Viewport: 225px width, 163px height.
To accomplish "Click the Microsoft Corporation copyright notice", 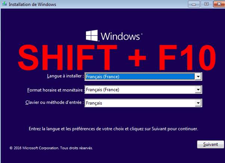I will (x=51, y=148).
